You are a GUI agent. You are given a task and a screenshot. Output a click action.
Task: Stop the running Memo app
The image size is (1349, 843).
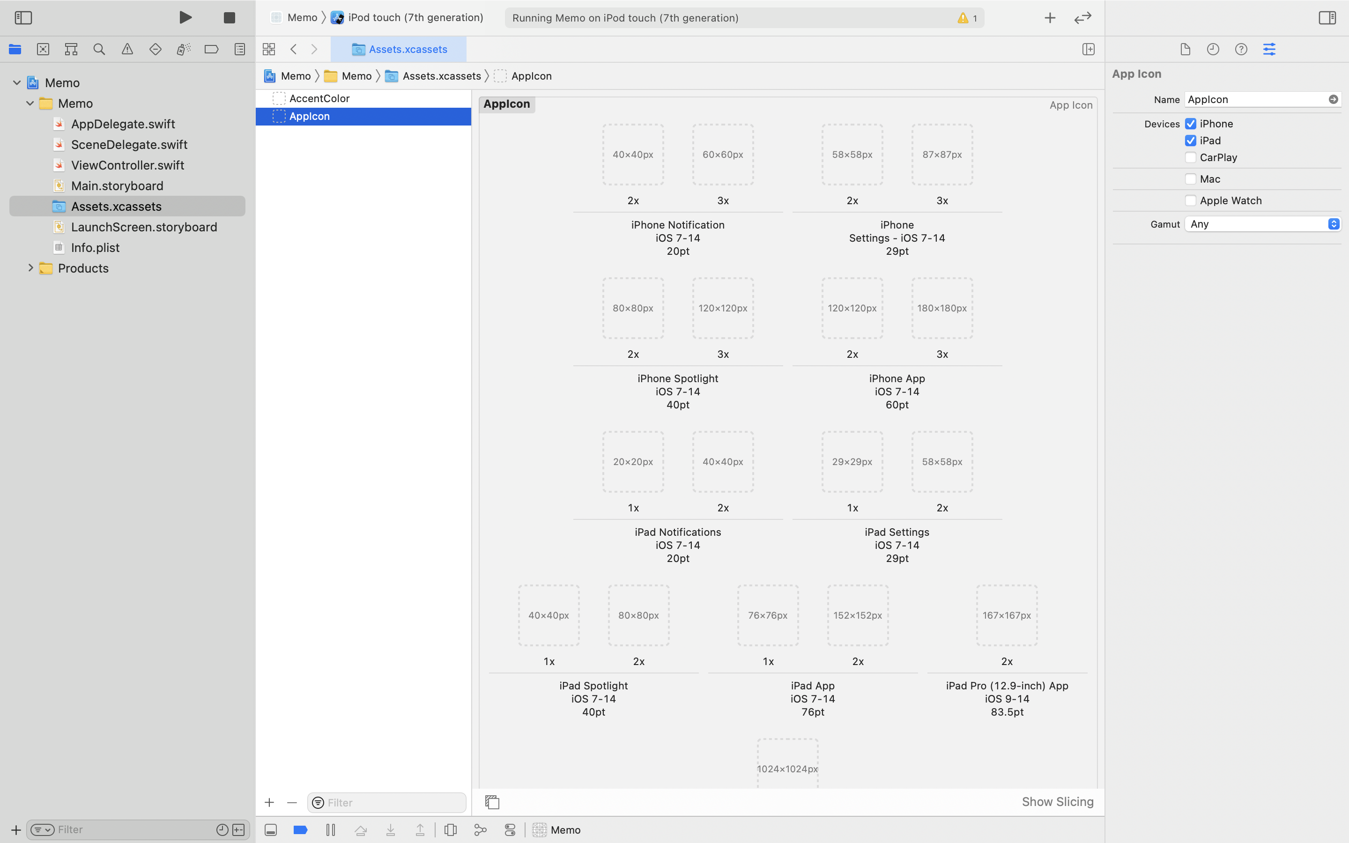point(229,18)
